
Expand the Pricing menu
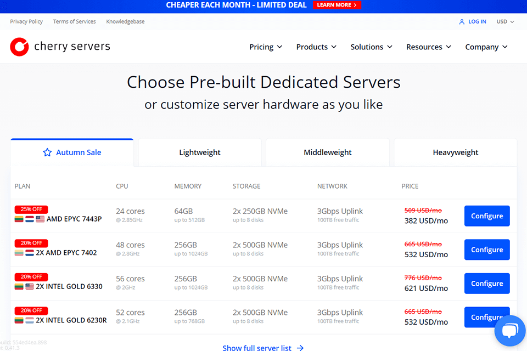coord(266,47)
